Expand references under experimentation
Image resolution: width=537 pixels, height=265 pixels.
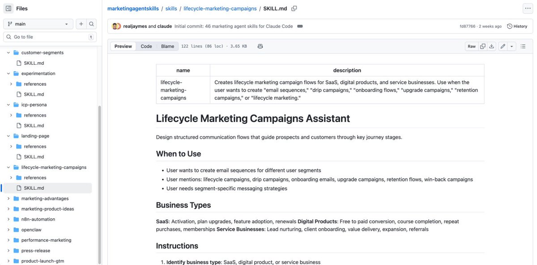pyautogui.click(x=11, y=84)
